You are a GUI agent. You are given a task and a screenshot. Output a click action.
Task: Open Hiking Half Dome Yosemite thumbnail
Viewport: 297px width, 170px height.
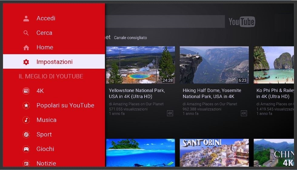pos(214,65)
